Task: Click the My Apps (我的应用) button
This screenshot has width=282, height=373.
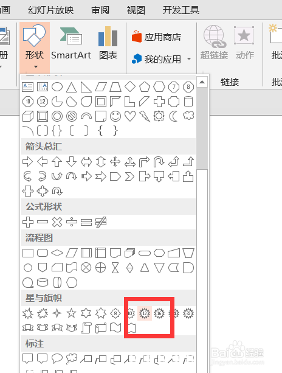Action: point(156,59)
